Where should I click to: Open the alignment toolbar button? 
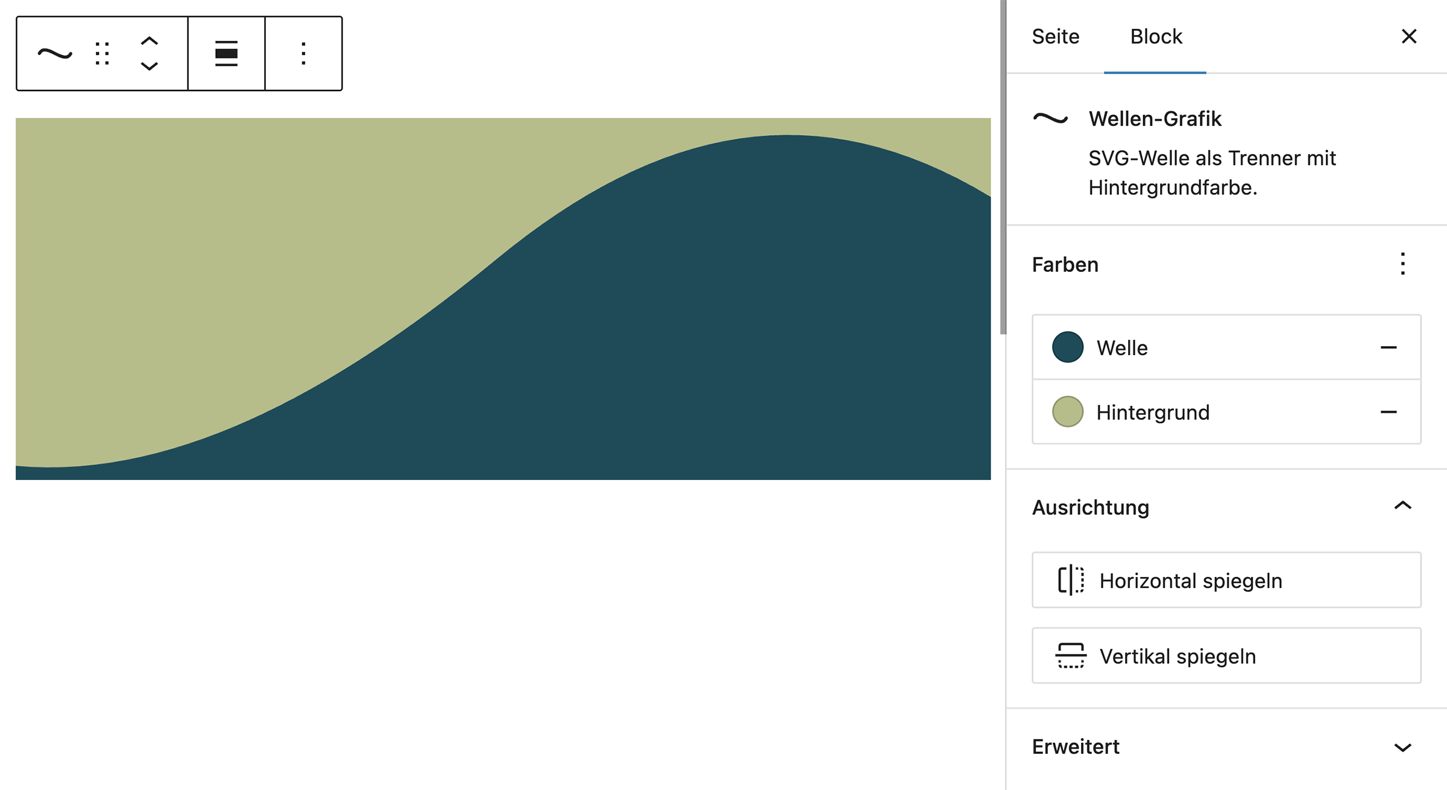[x=226, y=54]
